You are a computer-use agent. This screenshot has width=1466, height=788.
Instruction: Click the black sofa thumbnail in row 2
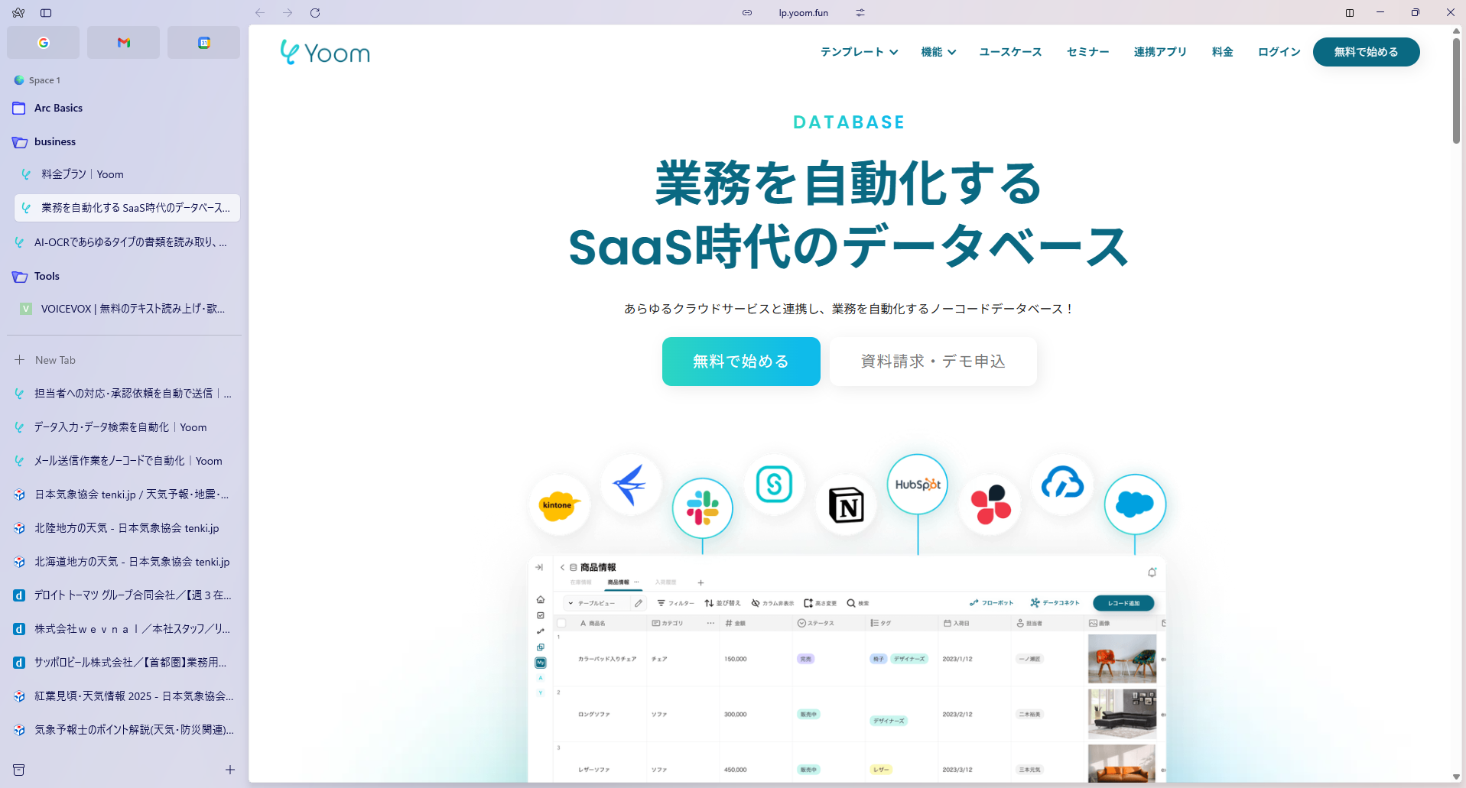tap(1122, 714)
